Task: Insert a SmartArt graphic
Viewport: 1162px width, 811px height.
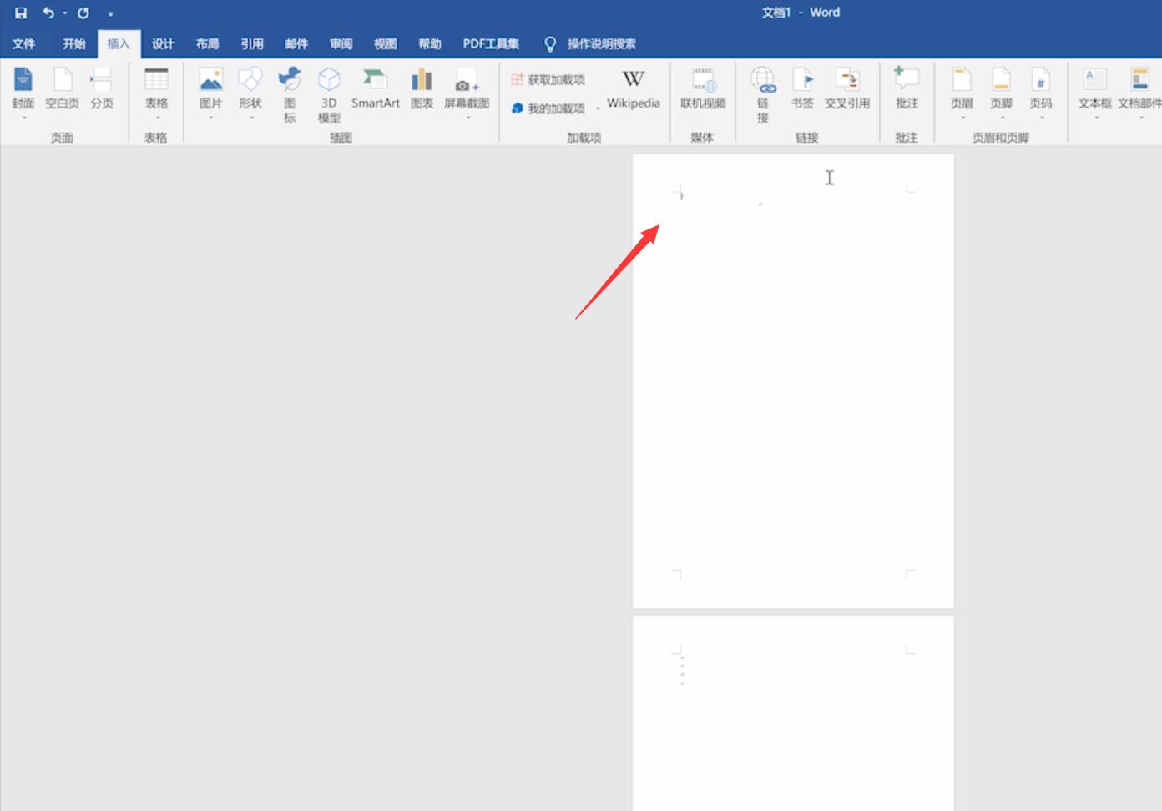Action: pyautogui.click(x=376, y=89)
